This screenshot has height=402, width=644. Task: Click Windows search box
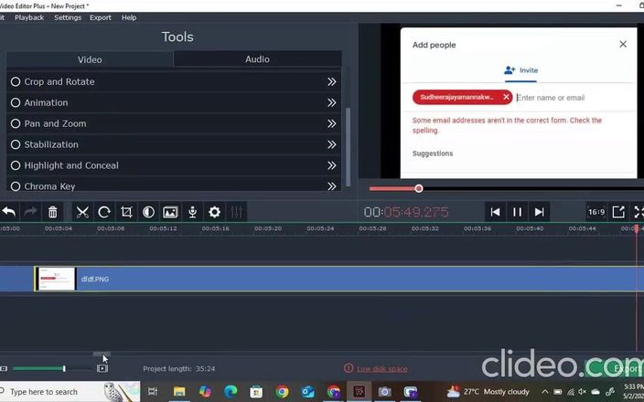(70, 392)
